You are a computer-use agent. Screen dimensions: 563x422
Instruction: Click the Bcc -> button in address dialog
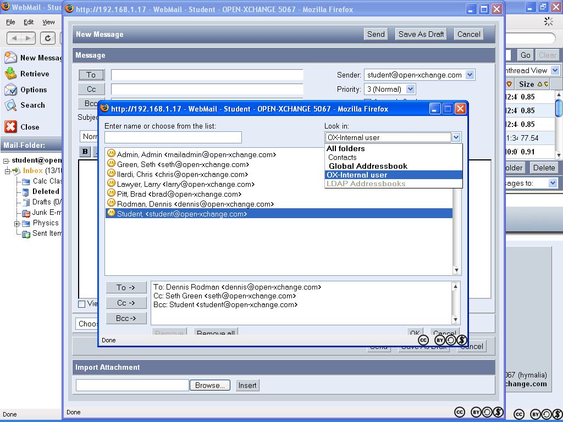pos(126,318)
